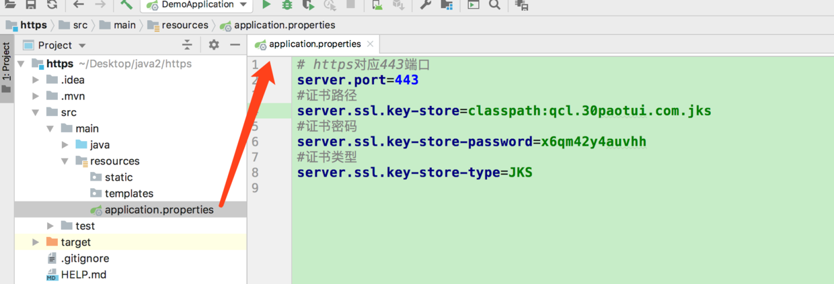Click the update project VCS icon
Viewport: 834px width, 284px height.
tap(377, 5)
